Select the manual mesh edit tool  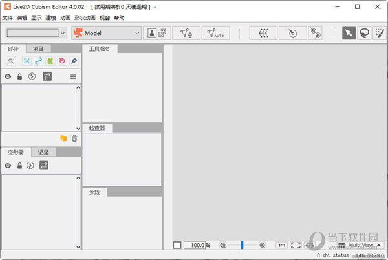[186, 33]
